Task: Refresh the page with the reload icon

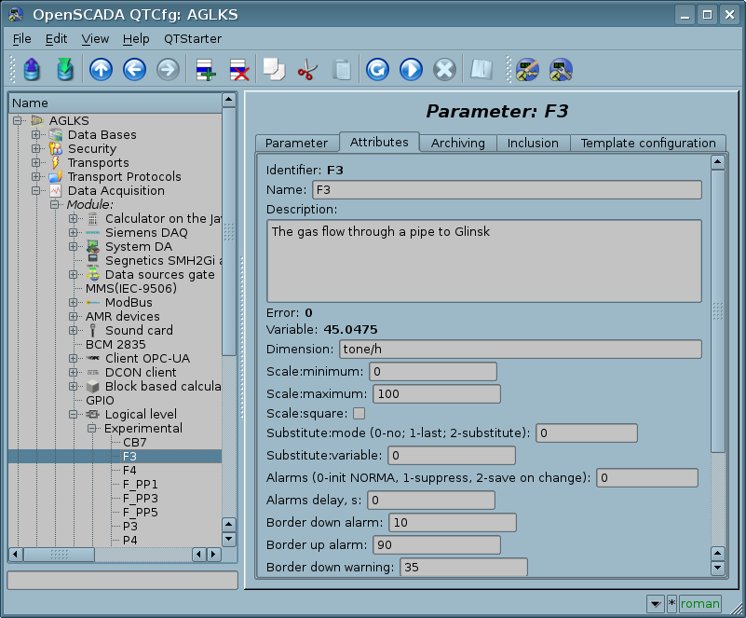Action: tap(376, 70)
